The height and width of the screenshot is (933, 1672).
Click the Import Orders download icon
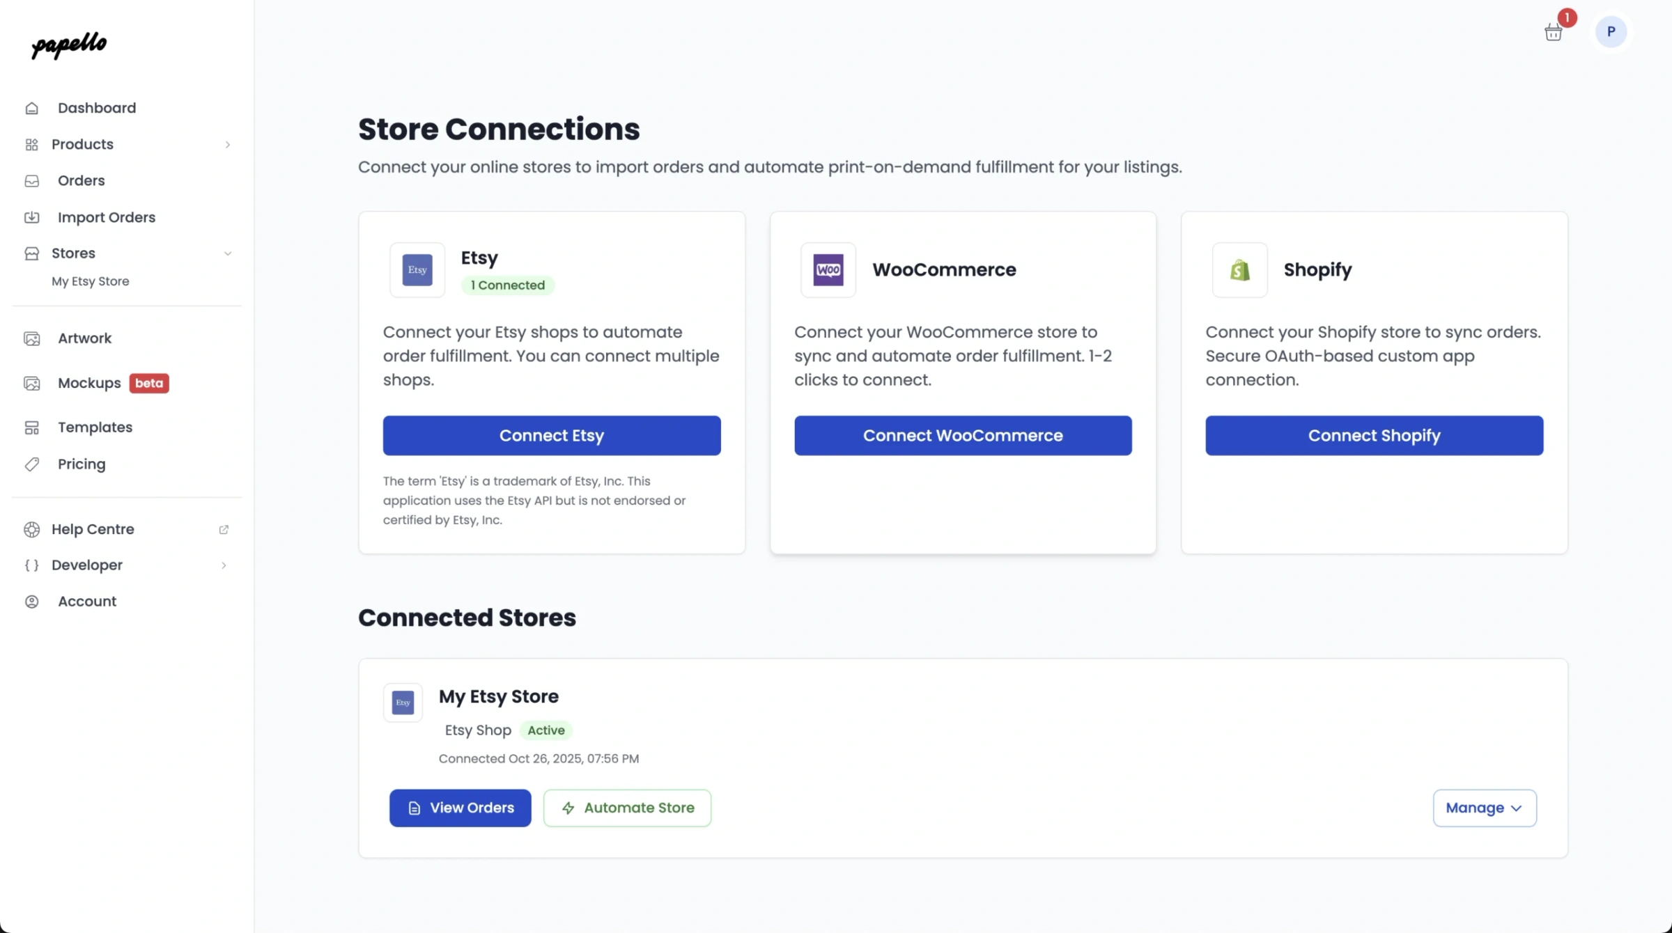point(32,217)
